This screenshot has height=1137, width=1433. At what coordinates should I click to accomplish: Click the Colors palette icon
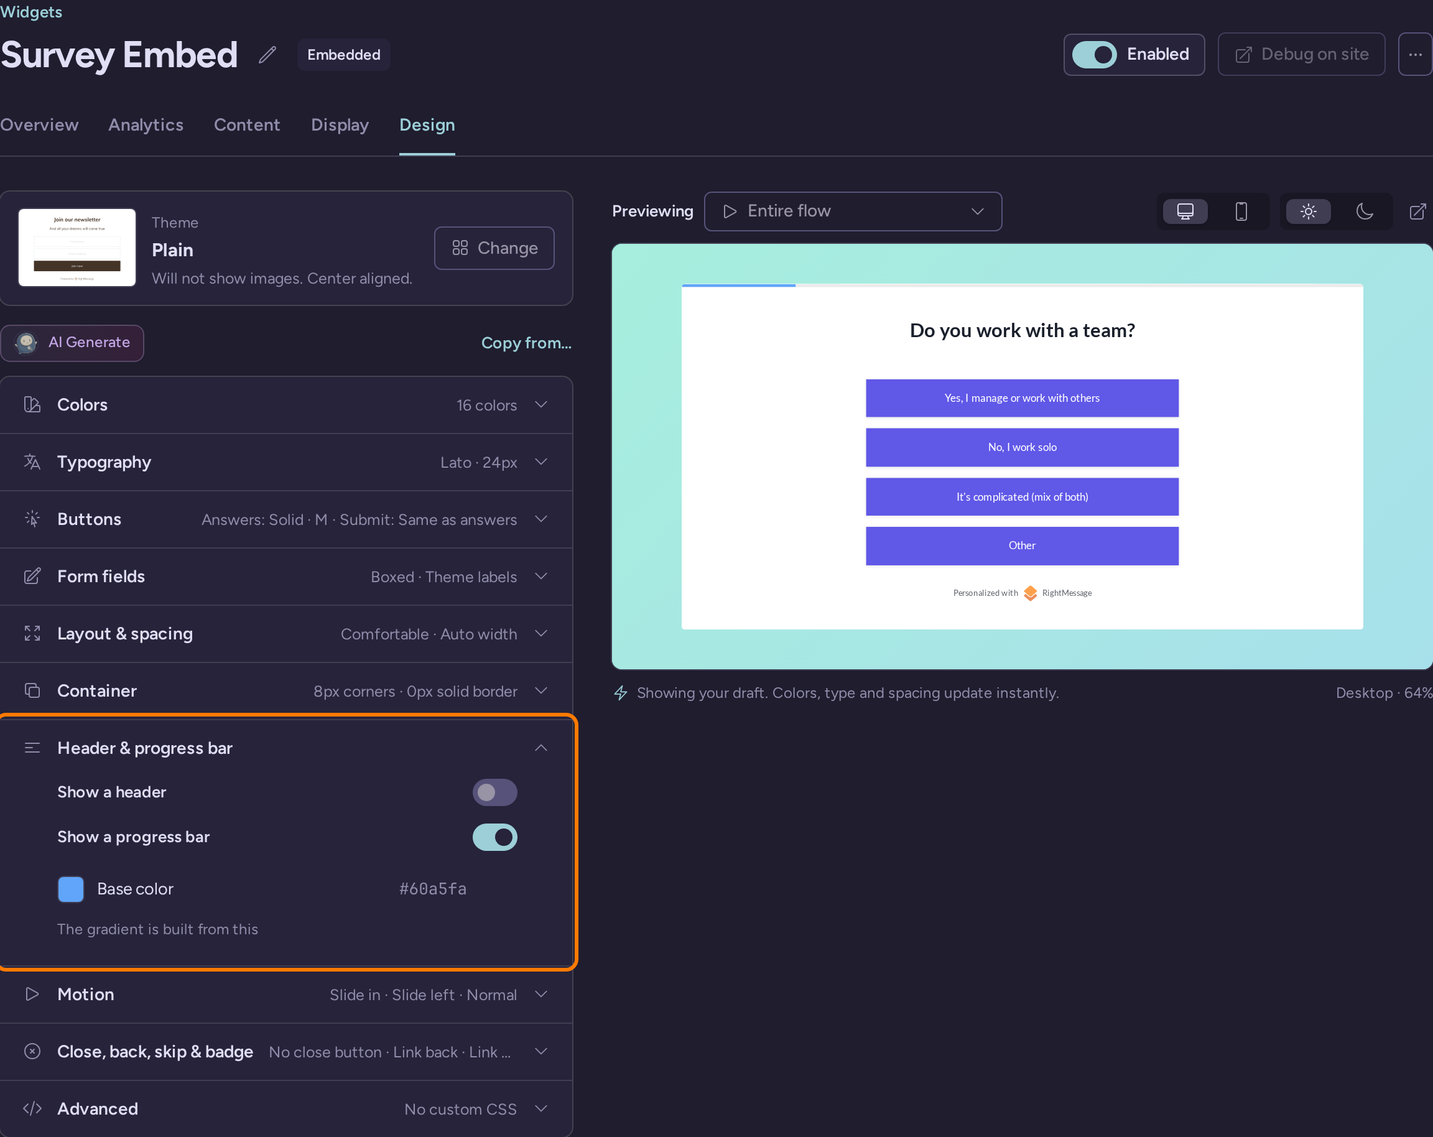coord(32,405)
